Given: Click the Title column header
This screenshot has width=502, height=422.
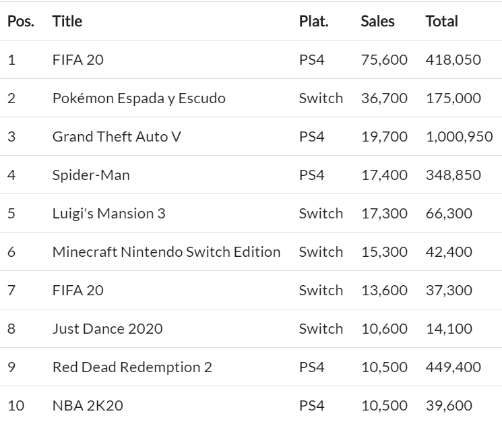Looking at the screenshot, I should click(x=67, y=21).
